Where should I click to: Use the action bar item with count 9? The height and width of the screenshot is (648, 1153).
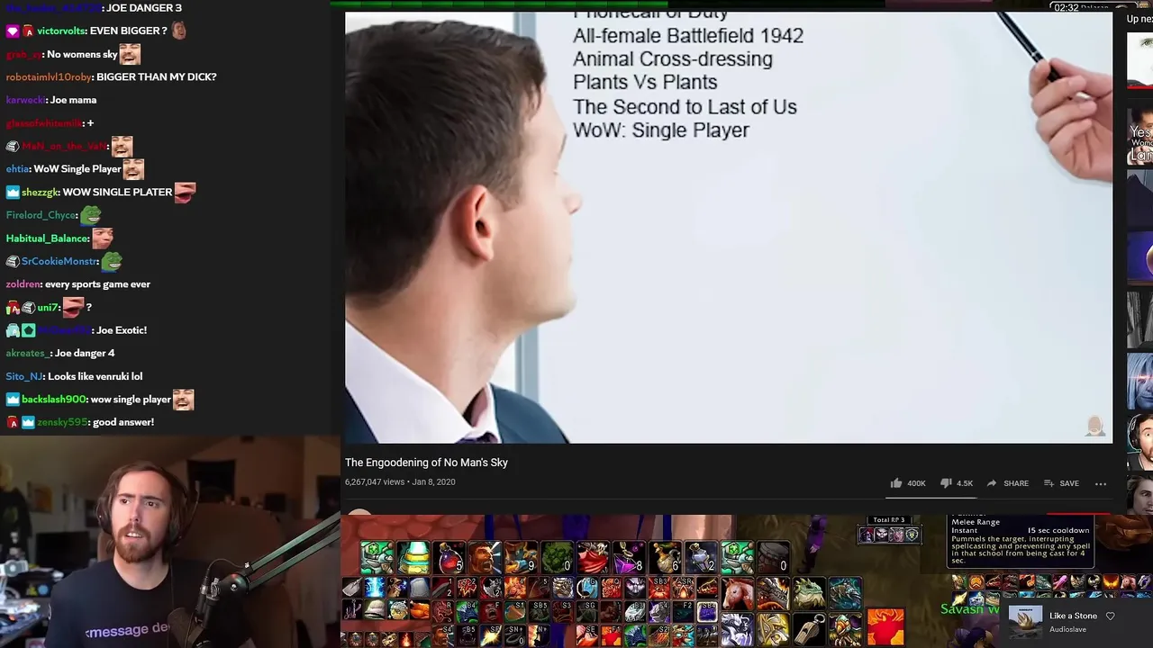pos(521,557)
